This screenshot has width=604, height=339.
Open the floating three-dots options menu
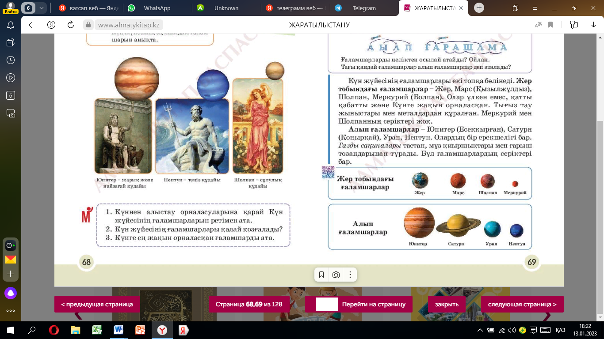coord(350,275)
